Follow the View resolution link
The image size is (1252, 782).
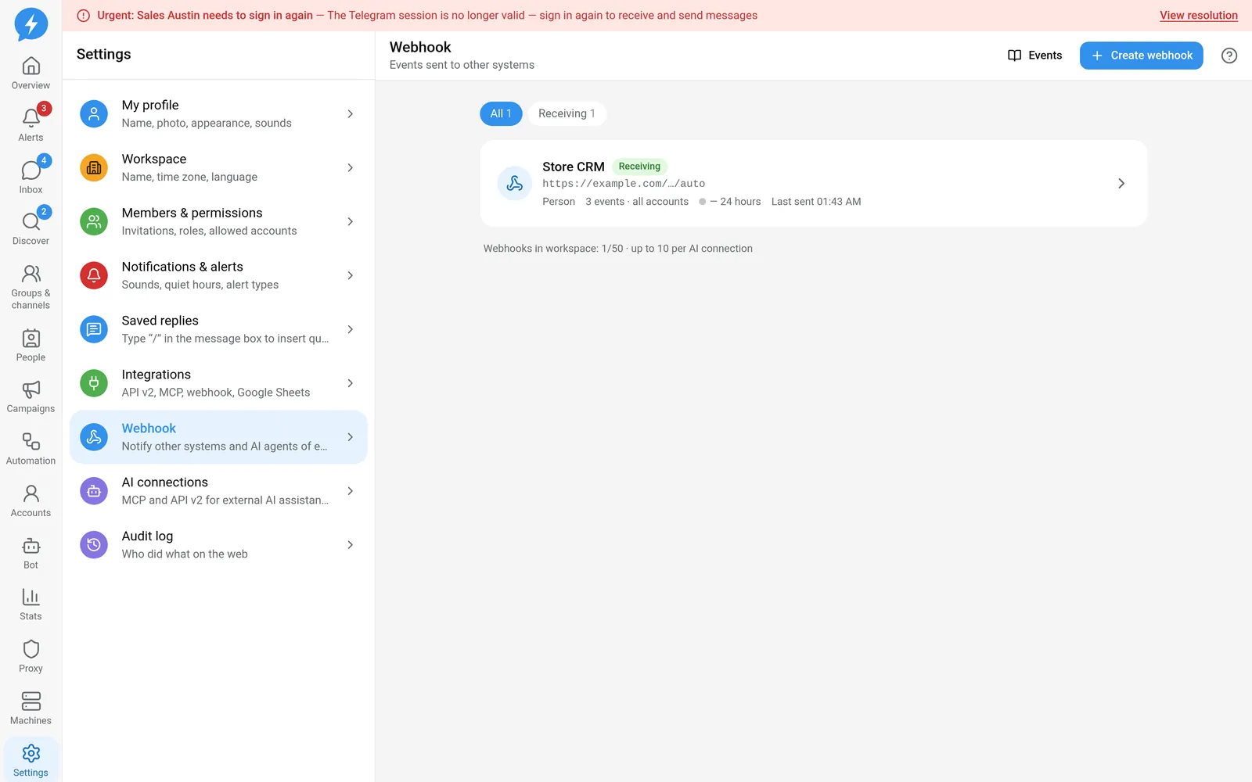[1198, 16]
